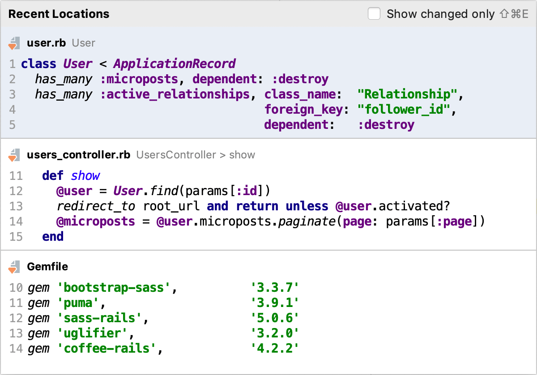Go to the def show line
The width and height of the screenshot is (537, 375).
coord(71,176)
